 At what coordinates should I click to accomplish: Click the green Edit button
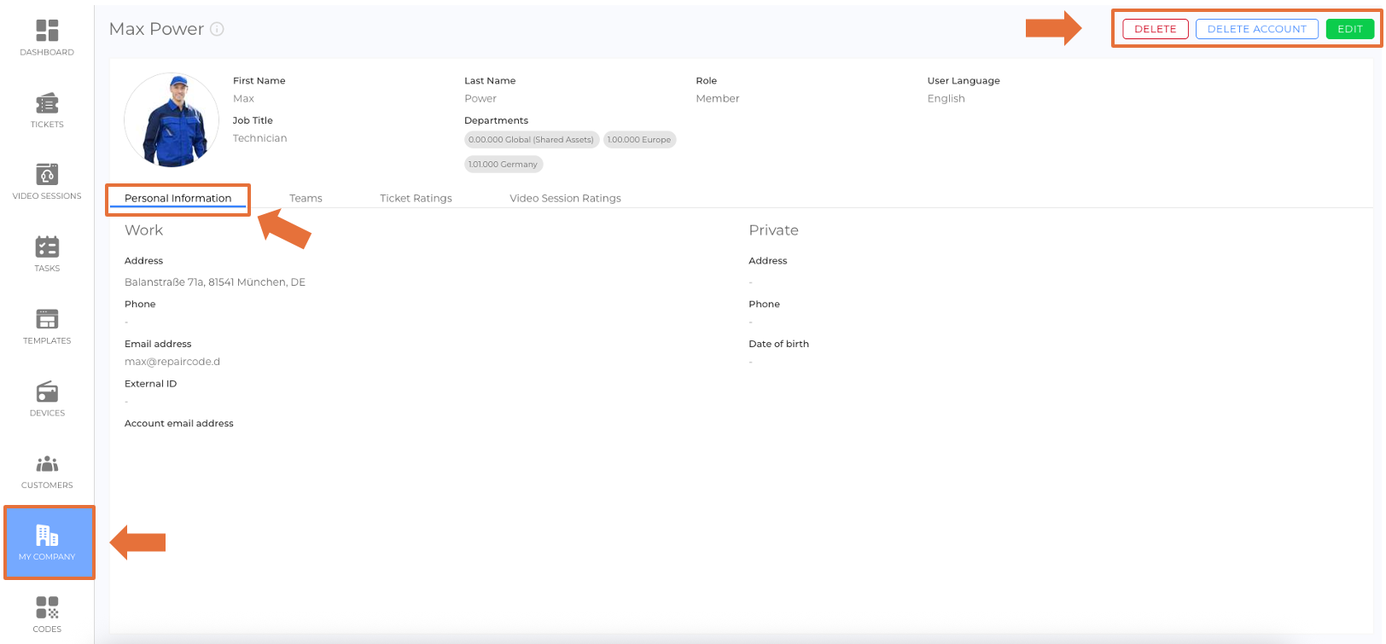pos(1349,29)
